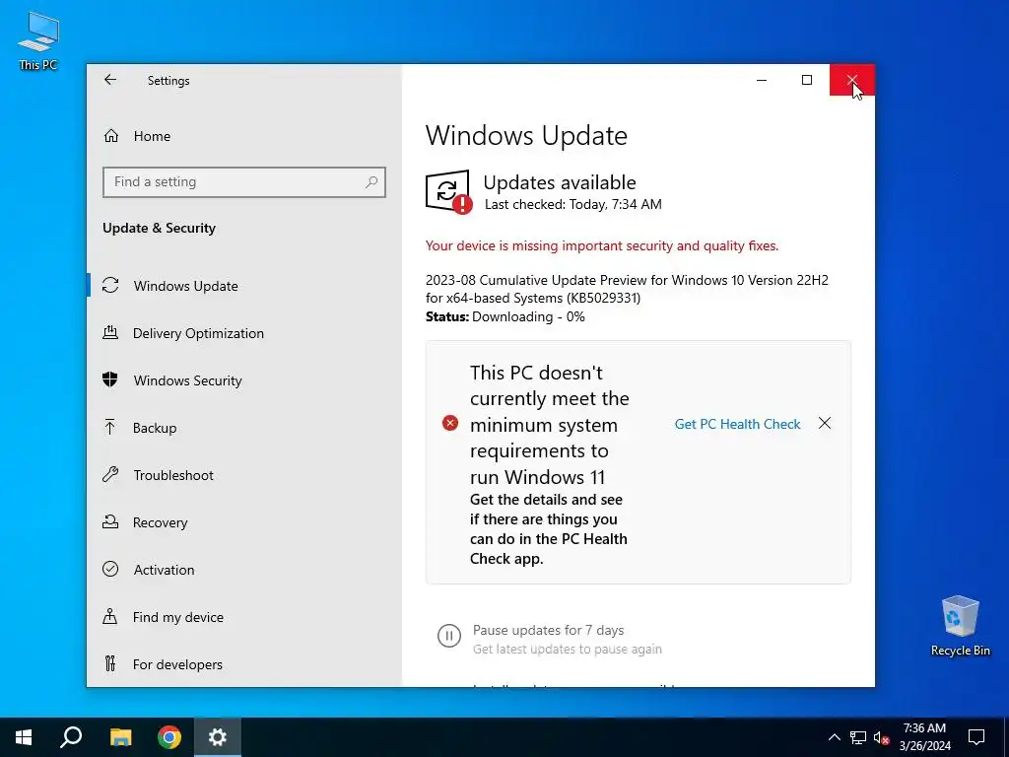Dismiss the Windows 11 requirements notice
The width and height of the screenshot is (1009, 757).
click(825, 423)
